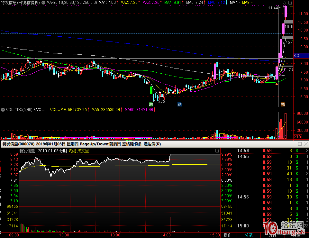
Task: Close the intraday popup window
Action: 306,144
